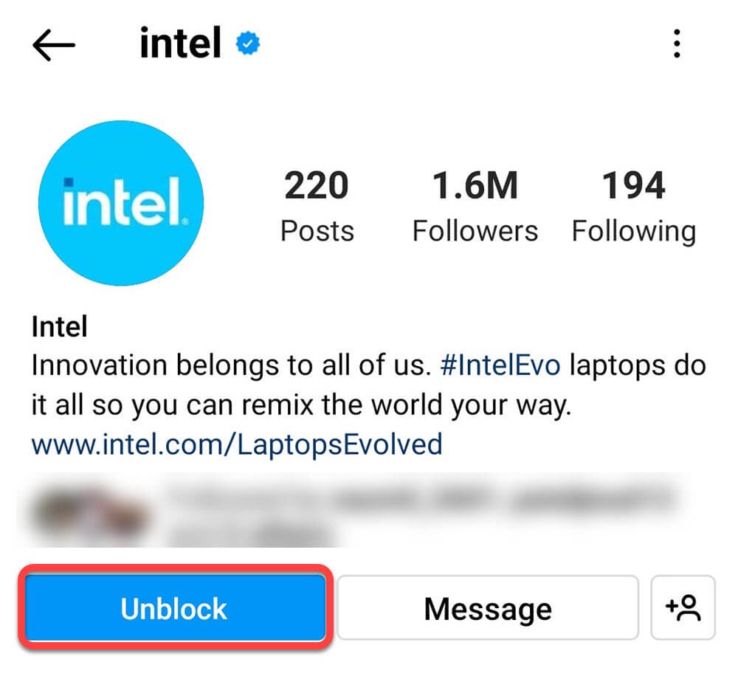Click the 194 following number
The height and width of the screenshot is (682, 738).
633,186
